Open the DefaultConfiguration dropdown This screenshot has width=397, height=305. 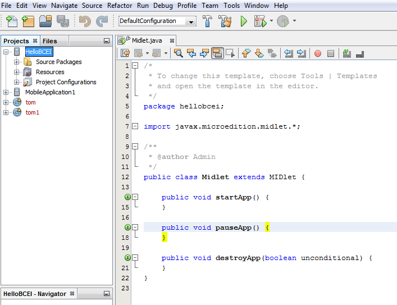pos(192,21)
